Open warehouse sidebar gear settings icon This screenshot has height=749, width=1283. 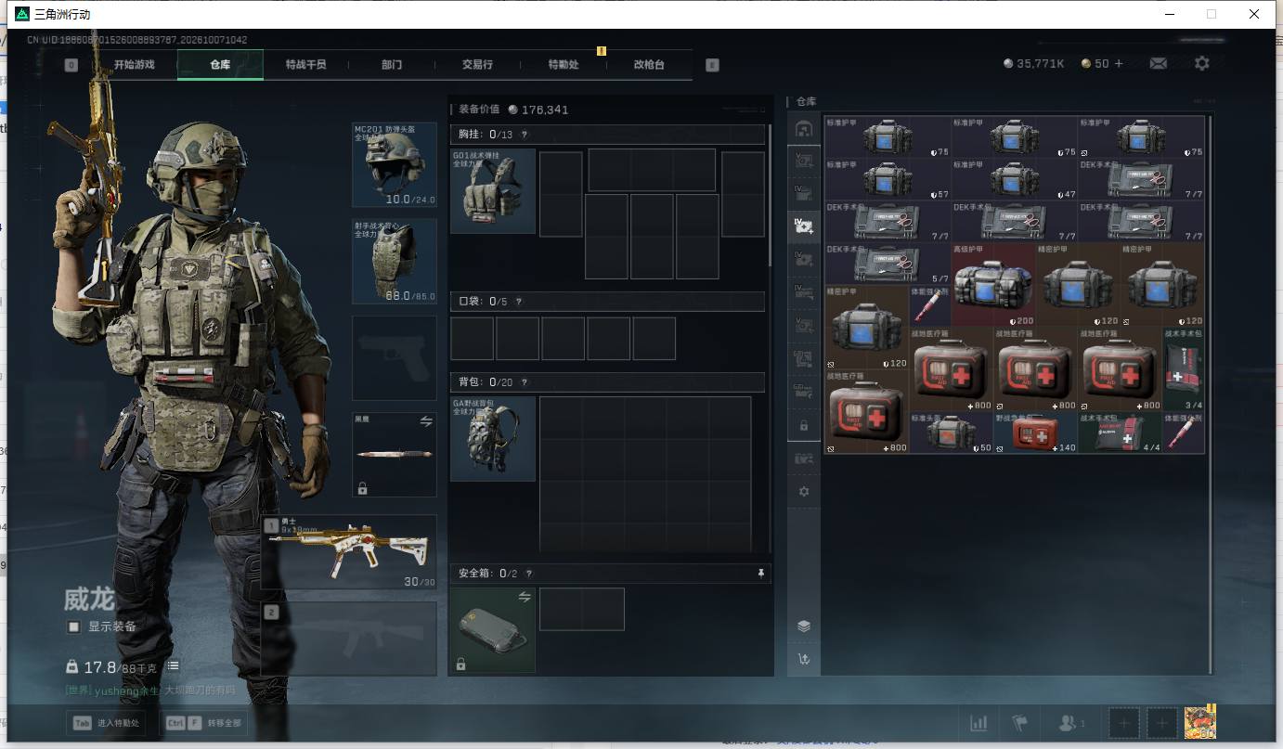click(x=804, y=491)
